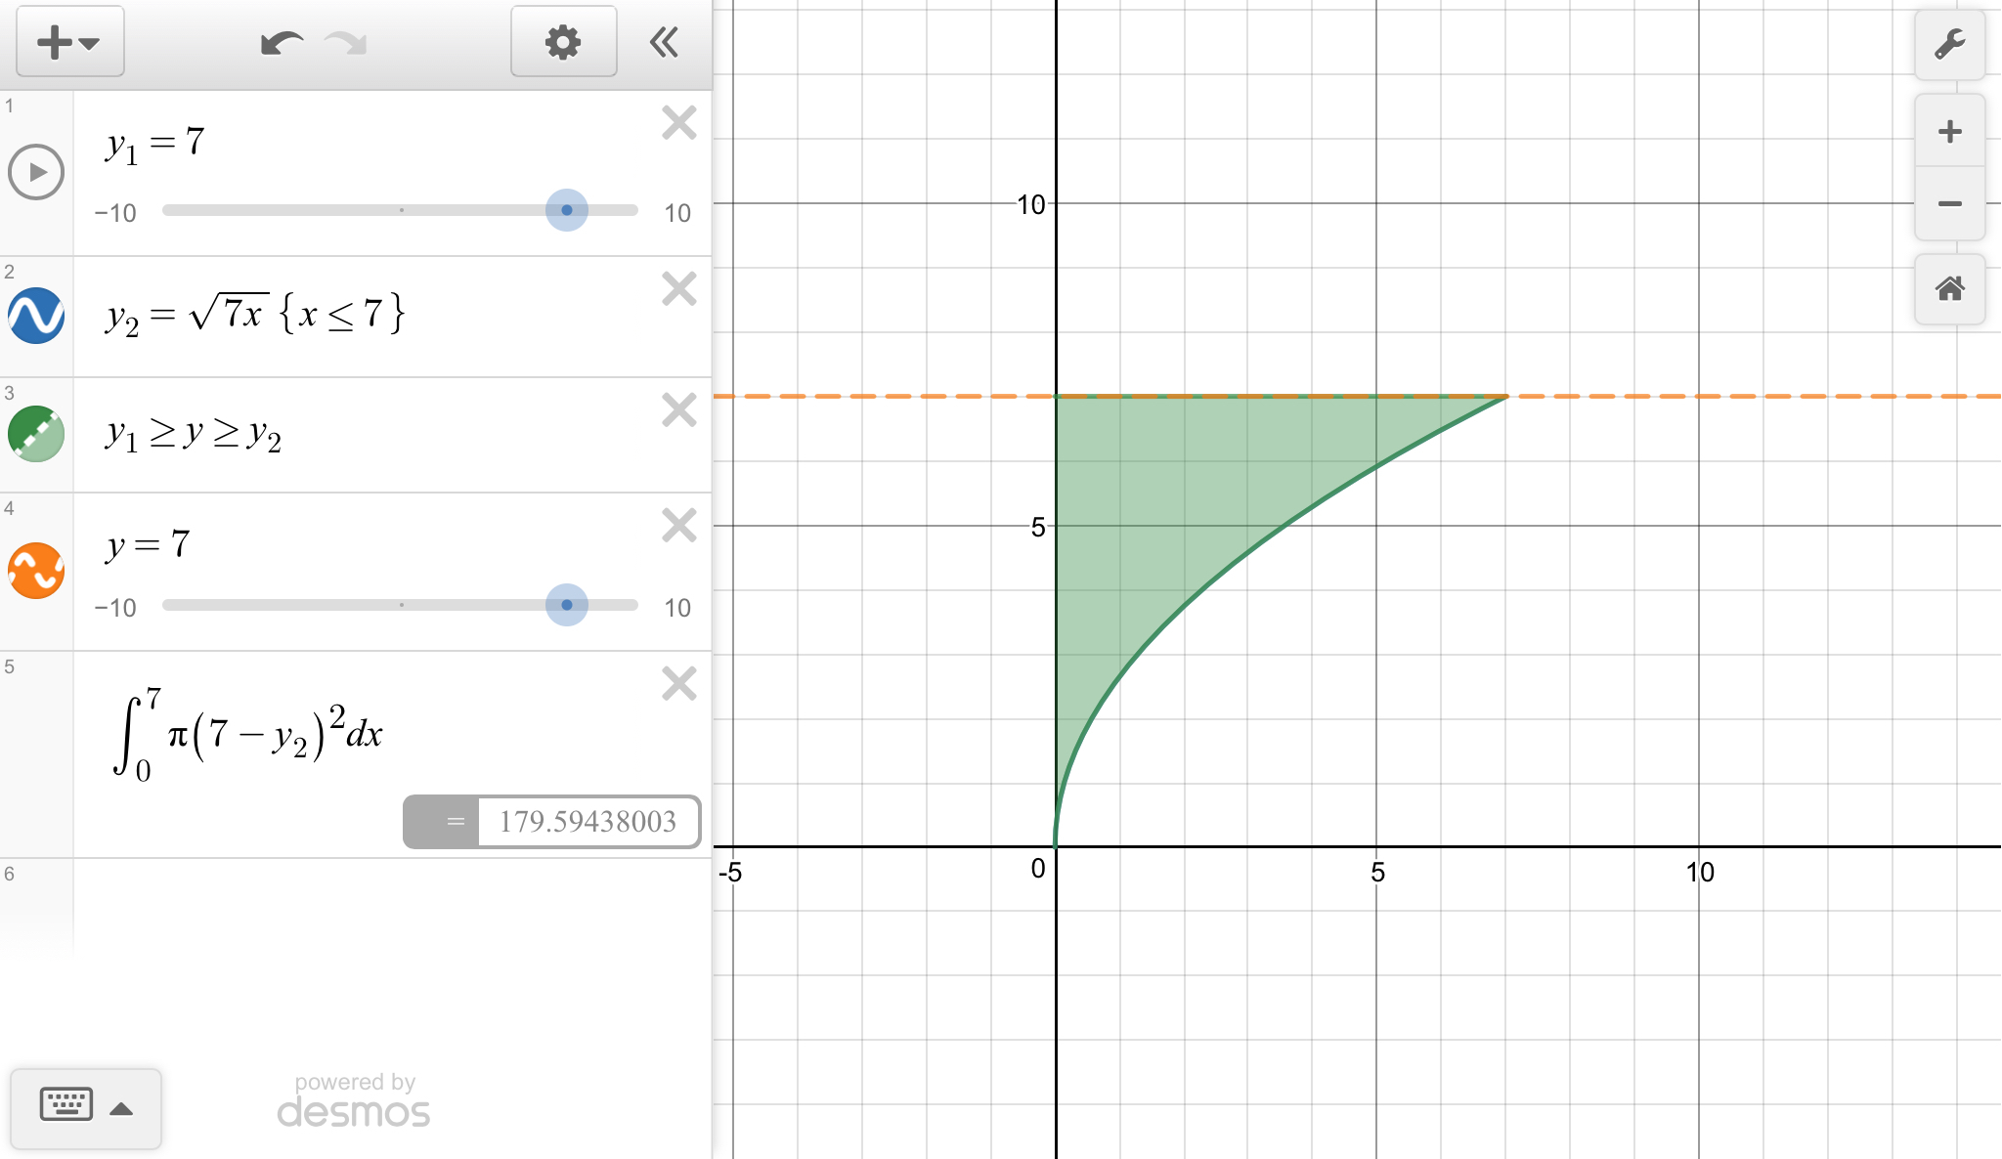Click the redo arrow icon
Viewport: 2002px width, 1159px height.
tap(346, 43)
